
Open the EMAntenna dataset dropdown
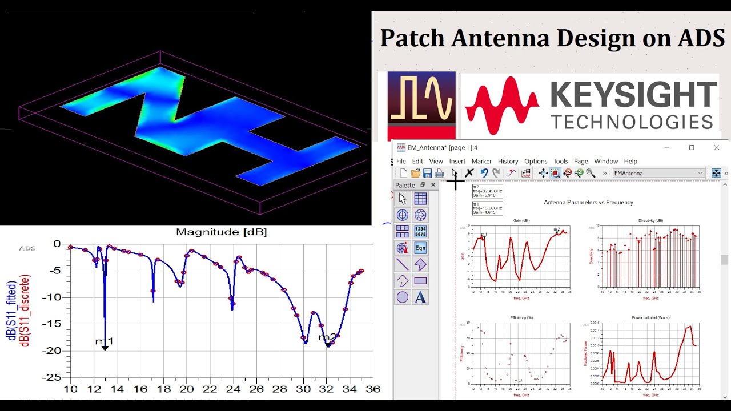click(658, 173)
